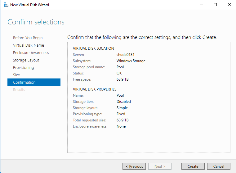Click the Server: label
Screen dimensions: 236x173
click(78, 55)
